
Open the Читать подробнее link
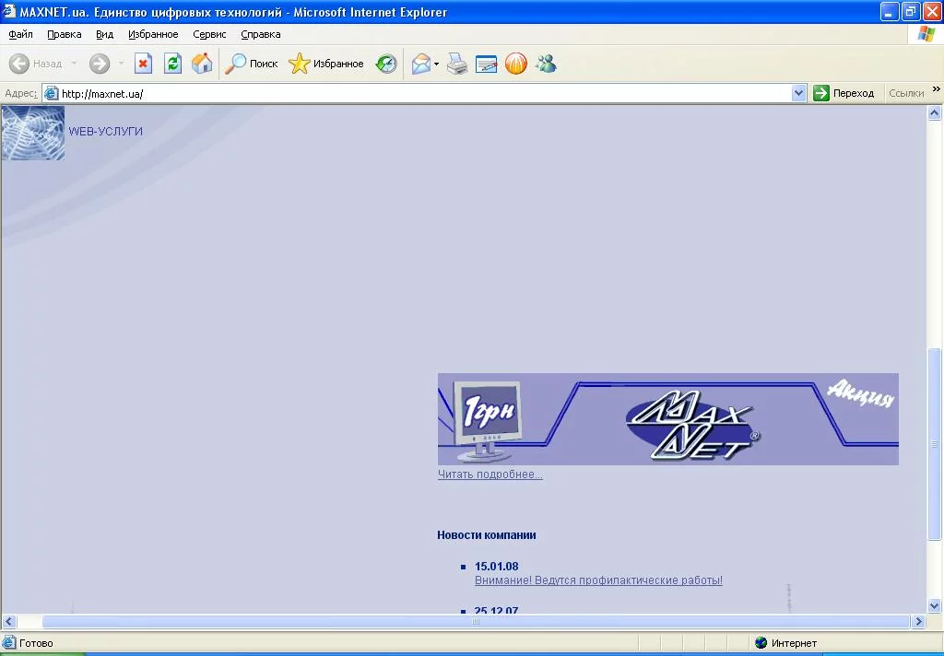(x=490, y=474)
